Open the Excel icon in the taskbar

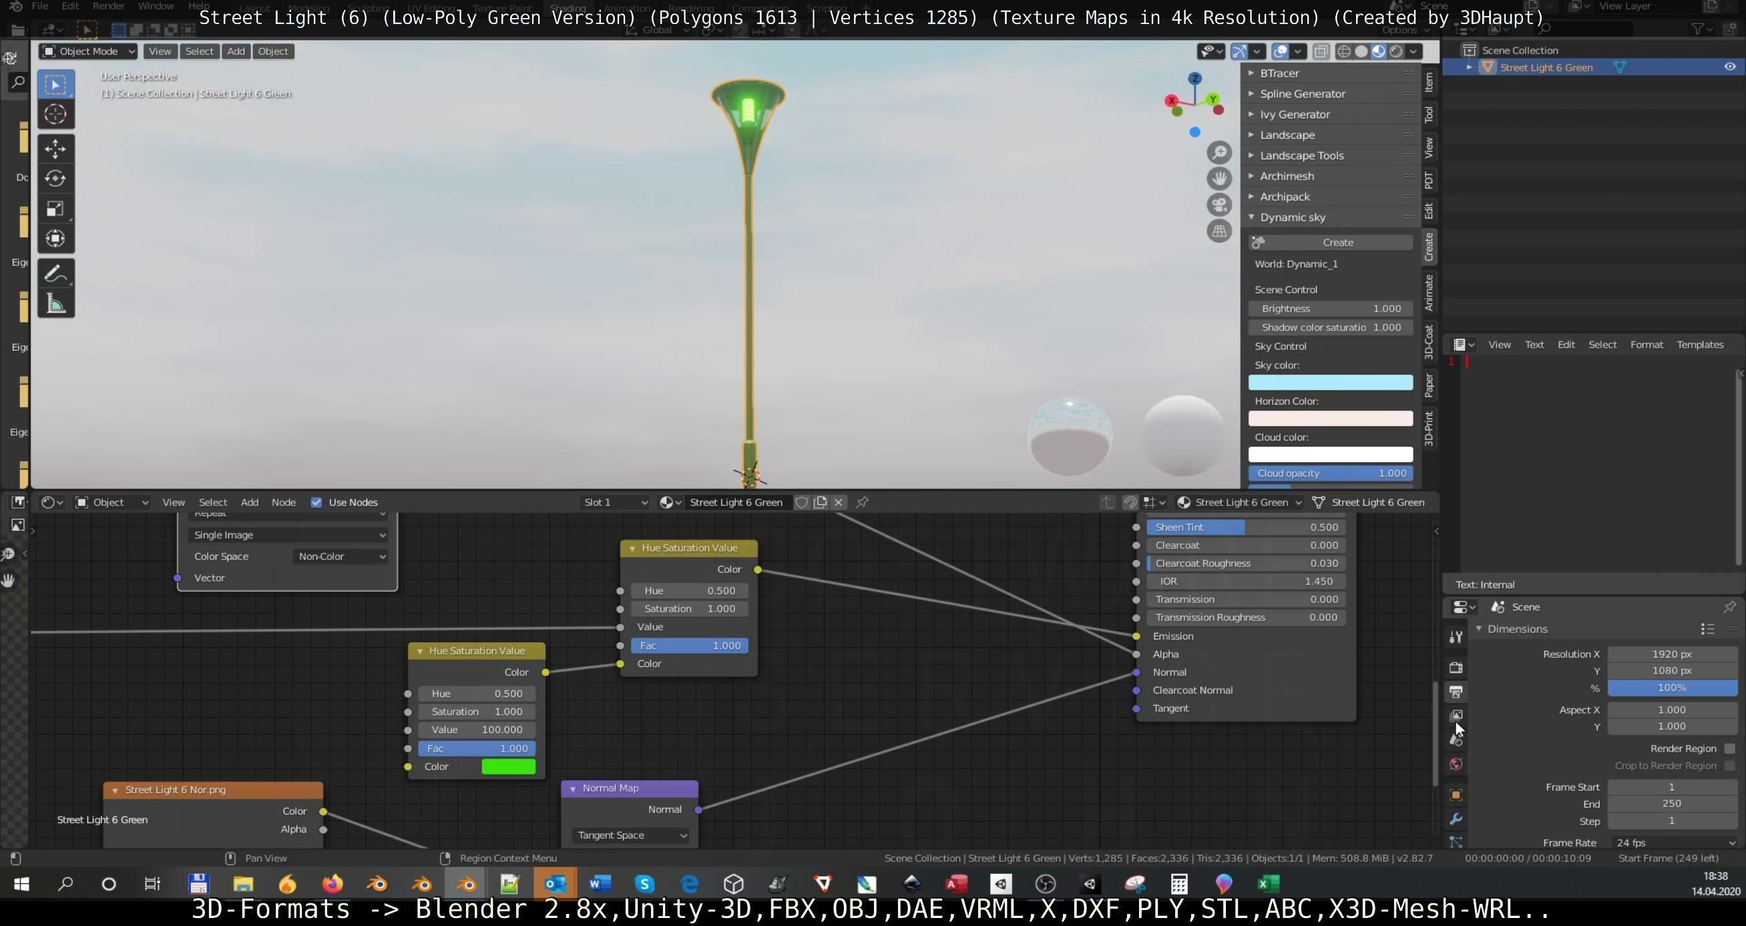click(x=1268, y=884)
